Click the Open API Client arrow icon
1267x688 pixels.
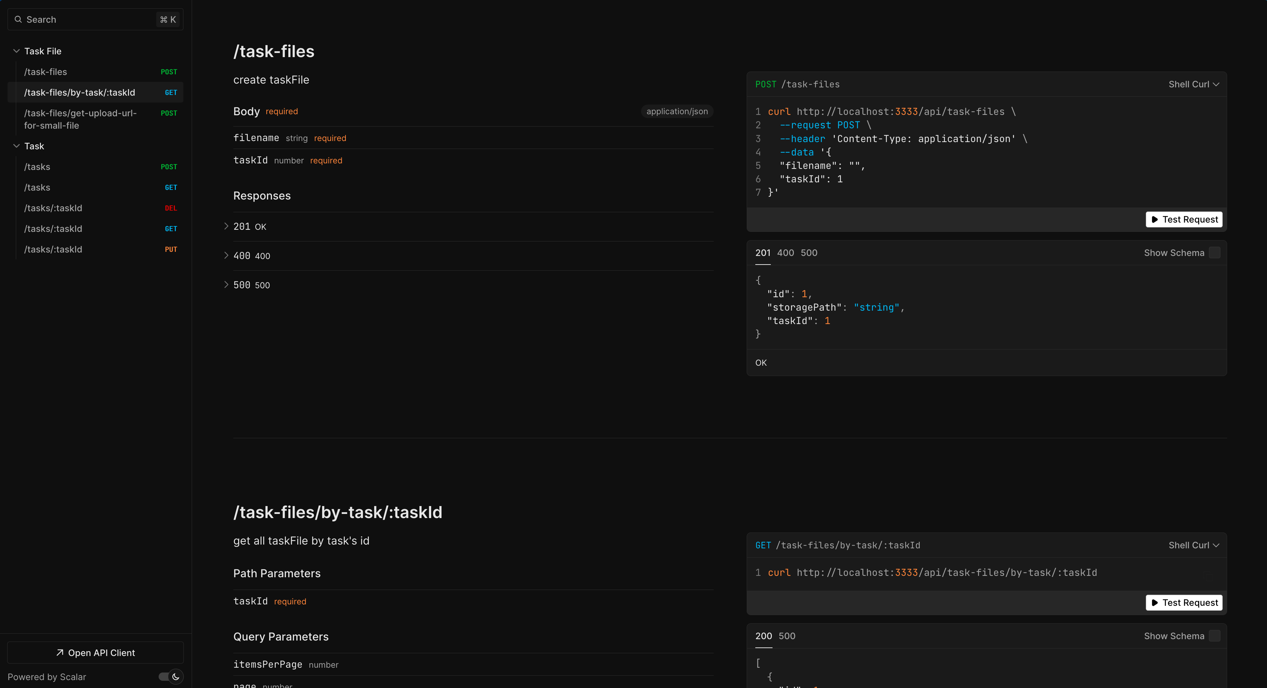(x=60, y=653)
